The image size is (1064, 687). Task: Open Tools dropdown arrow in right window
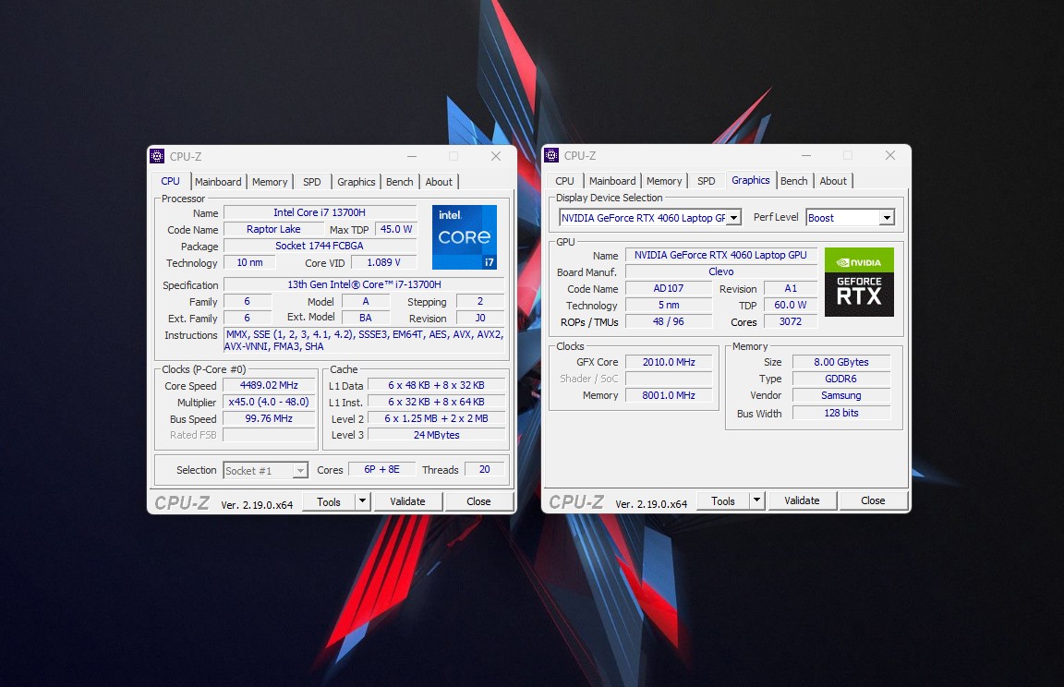click(x=756, y=500)
